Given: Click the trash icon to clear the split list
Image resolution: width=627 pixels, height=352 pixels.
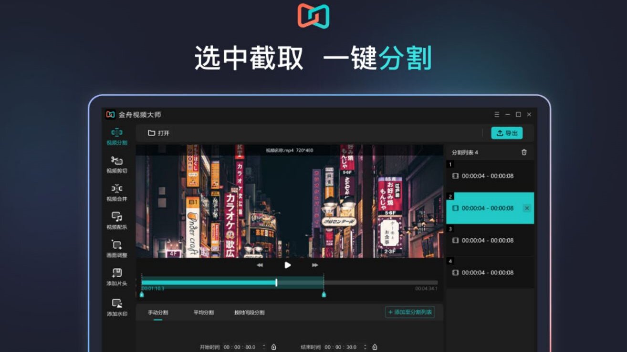Looking at the screenshot, I should click(523, 152).
